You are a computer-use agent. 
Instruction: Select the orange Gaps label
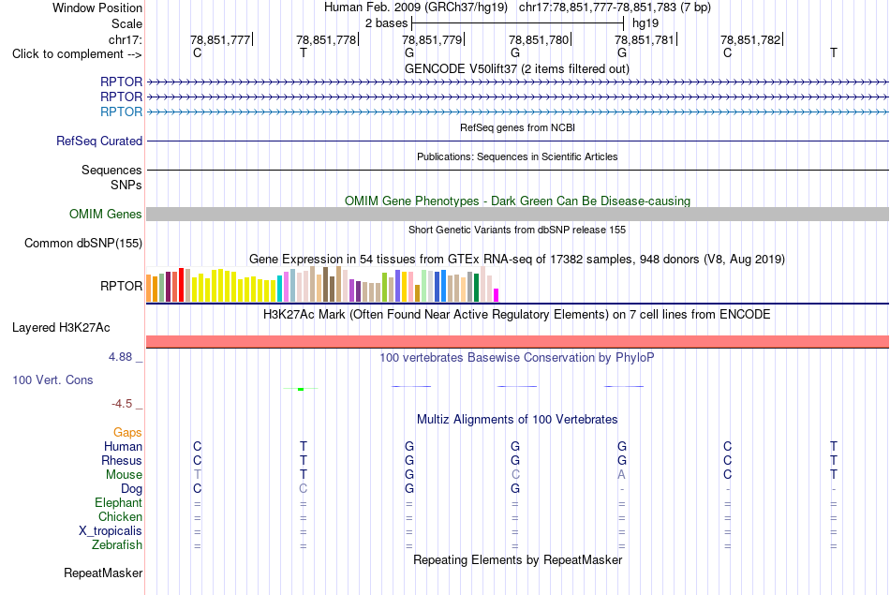click(127, 433)
